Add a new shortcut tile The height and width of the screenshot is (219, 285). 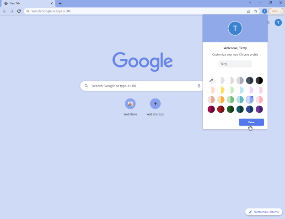155,107
